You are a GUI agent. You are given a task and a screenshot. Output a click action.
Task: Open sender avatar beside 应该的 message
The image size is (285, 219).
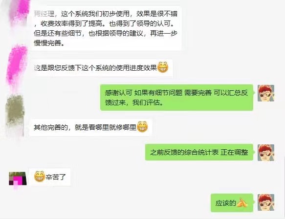(266, 202)
